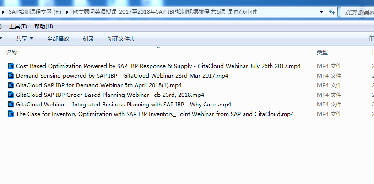This screenshot has height=184, width=374.
Task: Open the address bar history dropdown arrow
Action: pyautogui.click(x=321, y=12)
